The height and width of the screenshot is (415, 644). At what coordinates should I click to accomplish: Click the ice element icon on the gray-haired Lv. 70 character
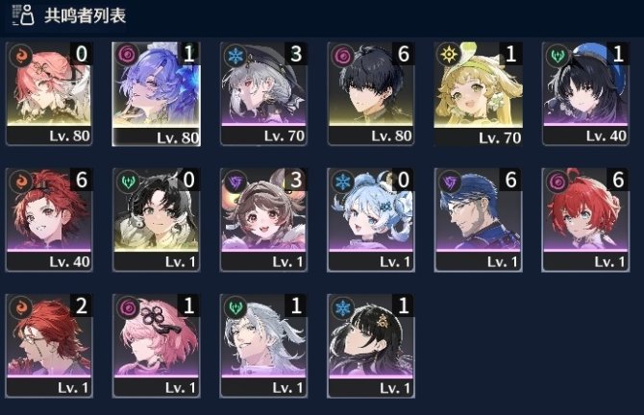point(235,56)
